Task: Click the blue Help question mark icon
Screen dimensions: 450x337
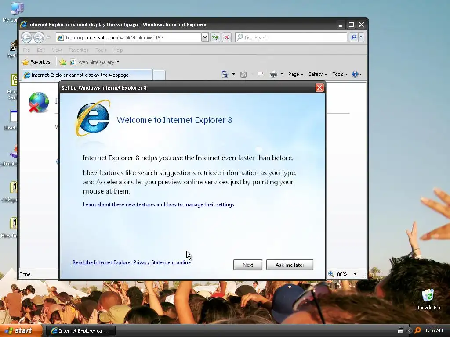Action: [355, 74]
